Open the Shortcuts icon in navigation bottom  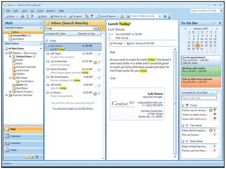(x=36, y=157)
